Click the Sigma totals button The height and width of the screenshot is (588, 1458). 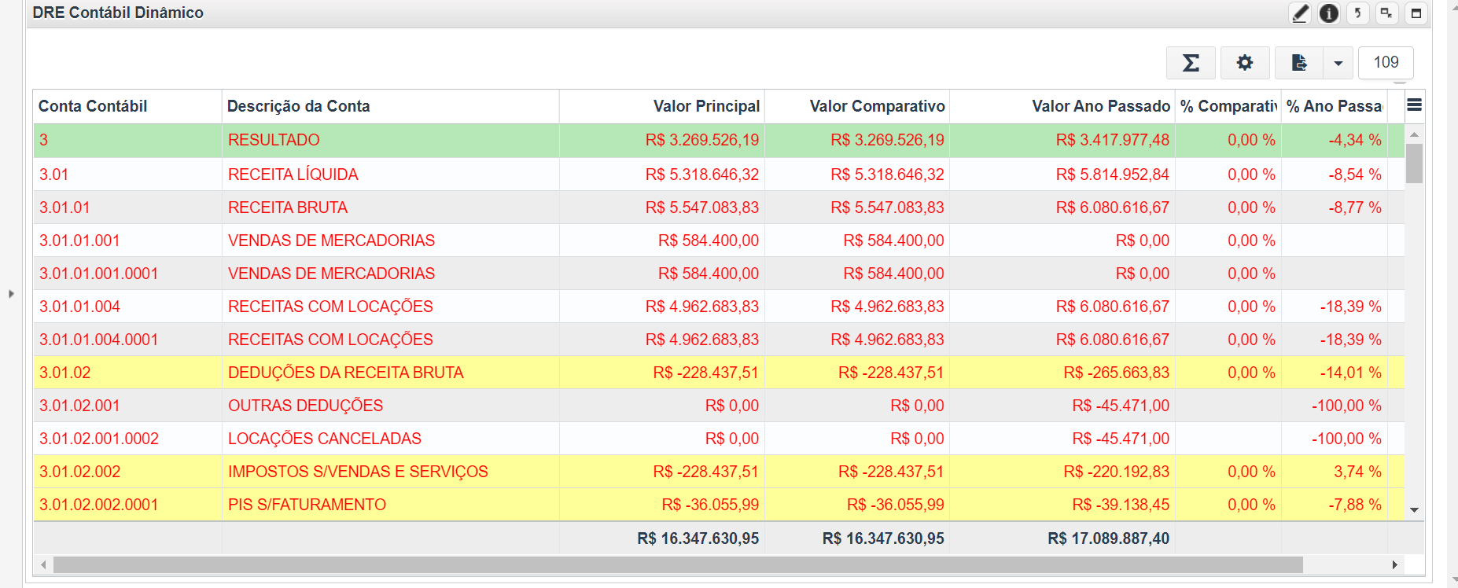coord(1191,63)
